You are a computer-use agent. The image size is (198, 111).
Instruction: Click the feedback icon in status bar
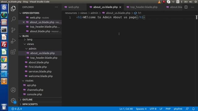(x=187, y=109)
